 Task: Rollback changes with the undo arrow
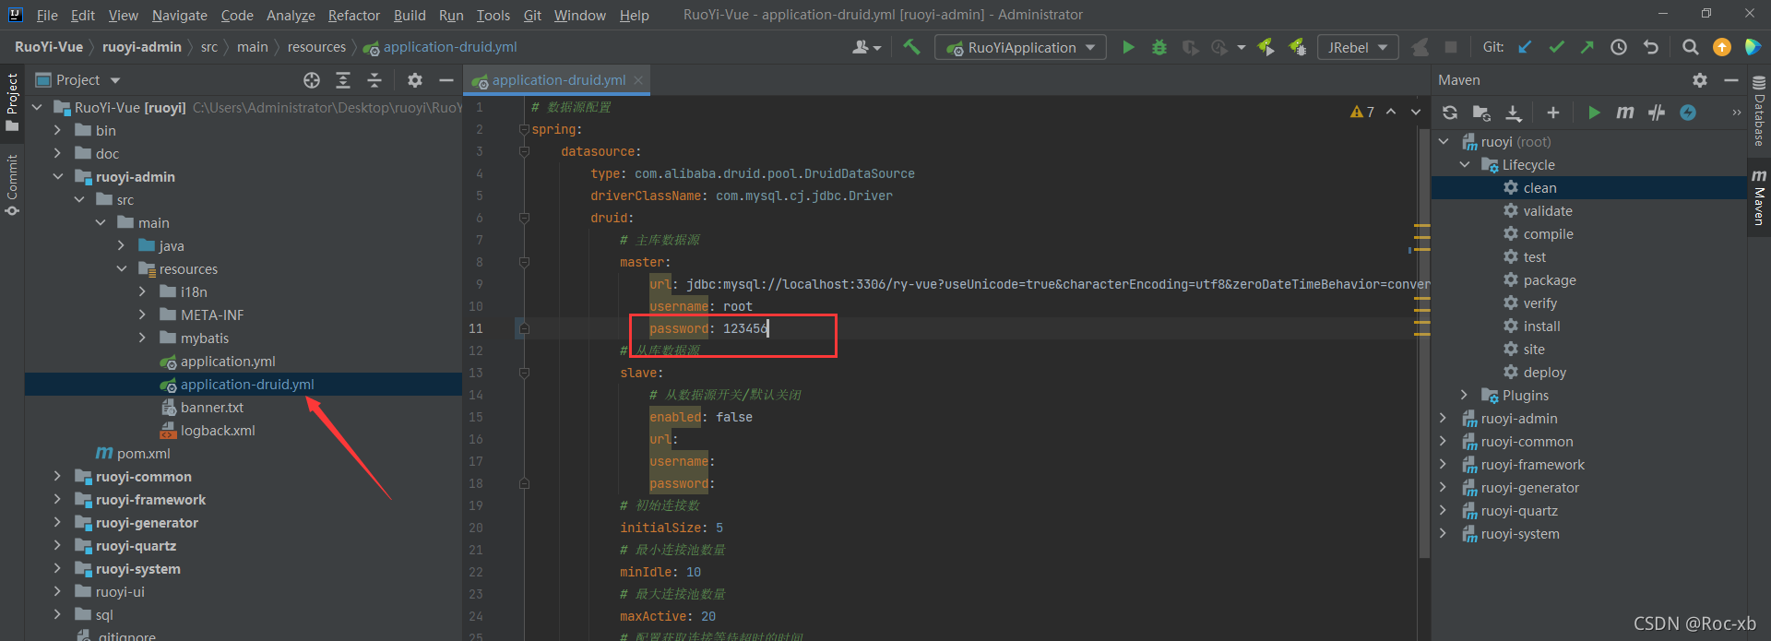(x=1651, y=47)
